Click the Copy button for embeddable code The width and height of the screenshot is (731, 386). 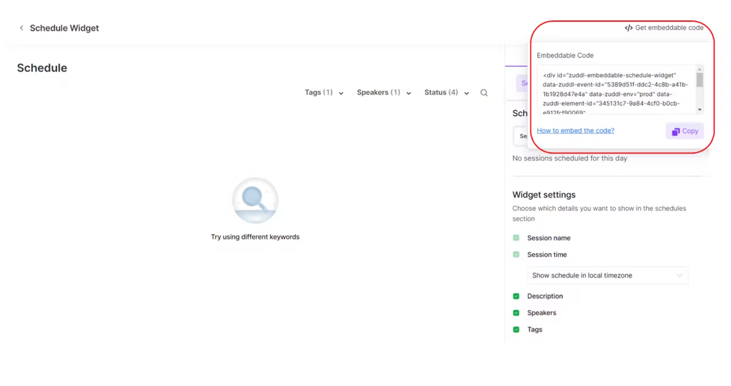click(684, 131)
